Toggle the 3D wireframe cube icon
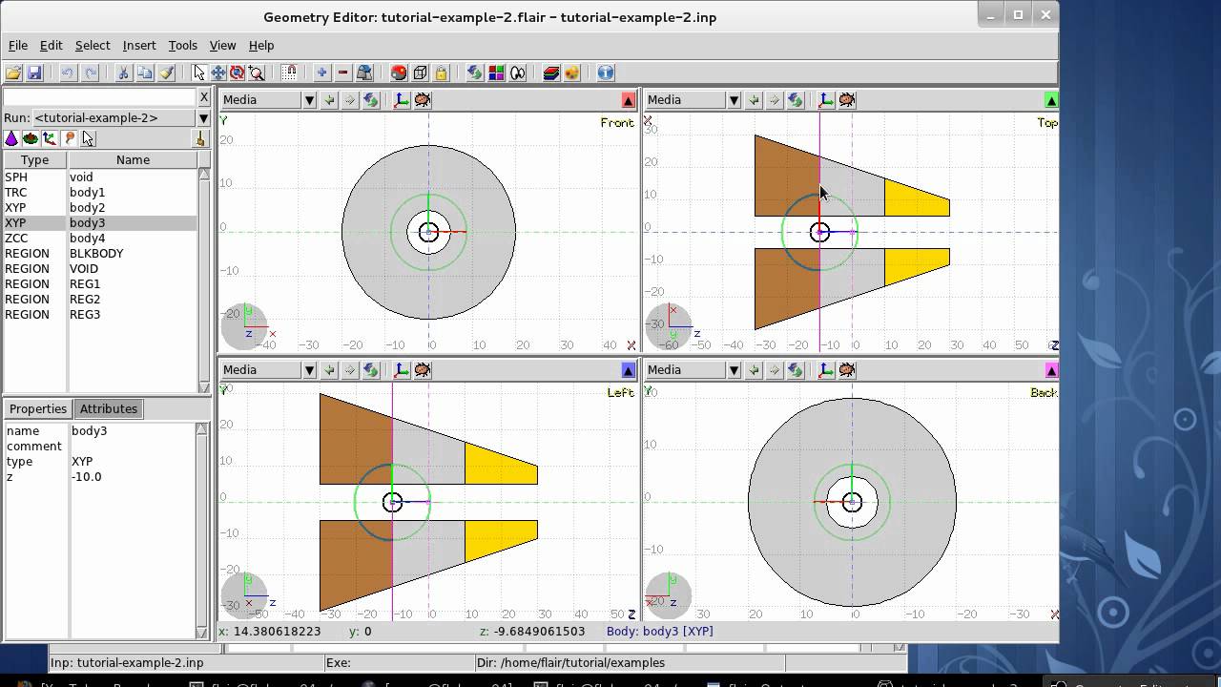 point(420,73)
